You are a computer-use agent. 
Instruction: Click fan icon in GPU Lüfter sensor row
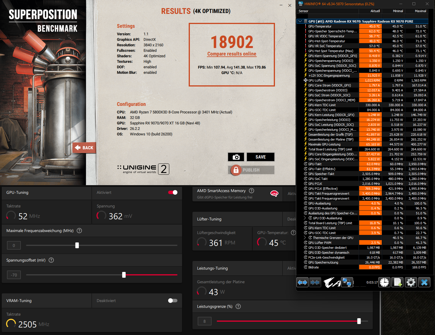[x=305, y=80]
